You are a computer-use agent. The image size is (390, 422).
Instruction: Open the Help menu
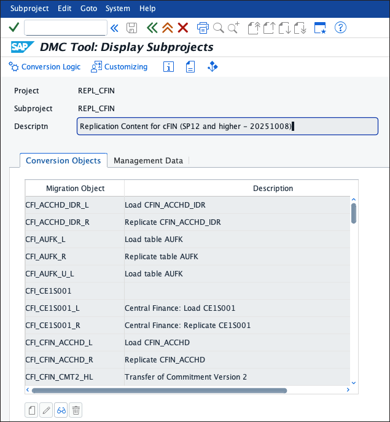click(147, 9)
